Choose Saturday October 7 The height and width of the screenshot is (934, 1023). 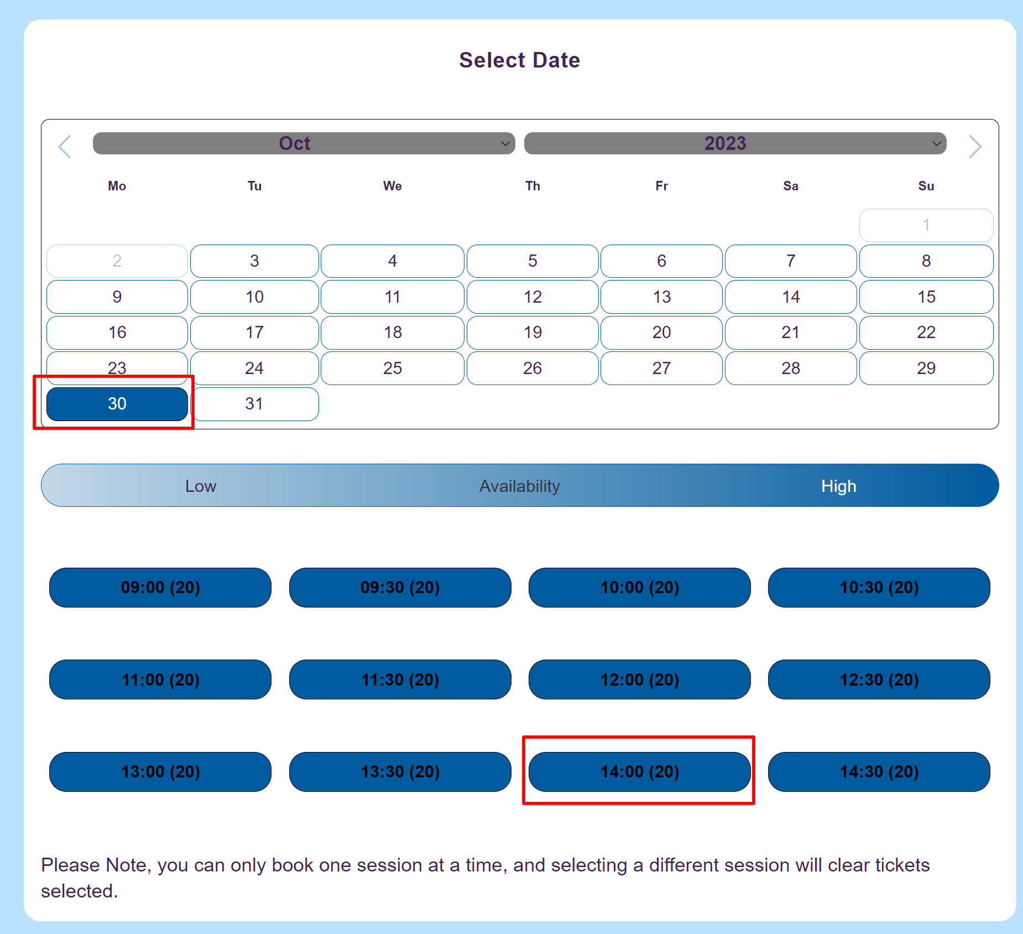pos(790,261)
